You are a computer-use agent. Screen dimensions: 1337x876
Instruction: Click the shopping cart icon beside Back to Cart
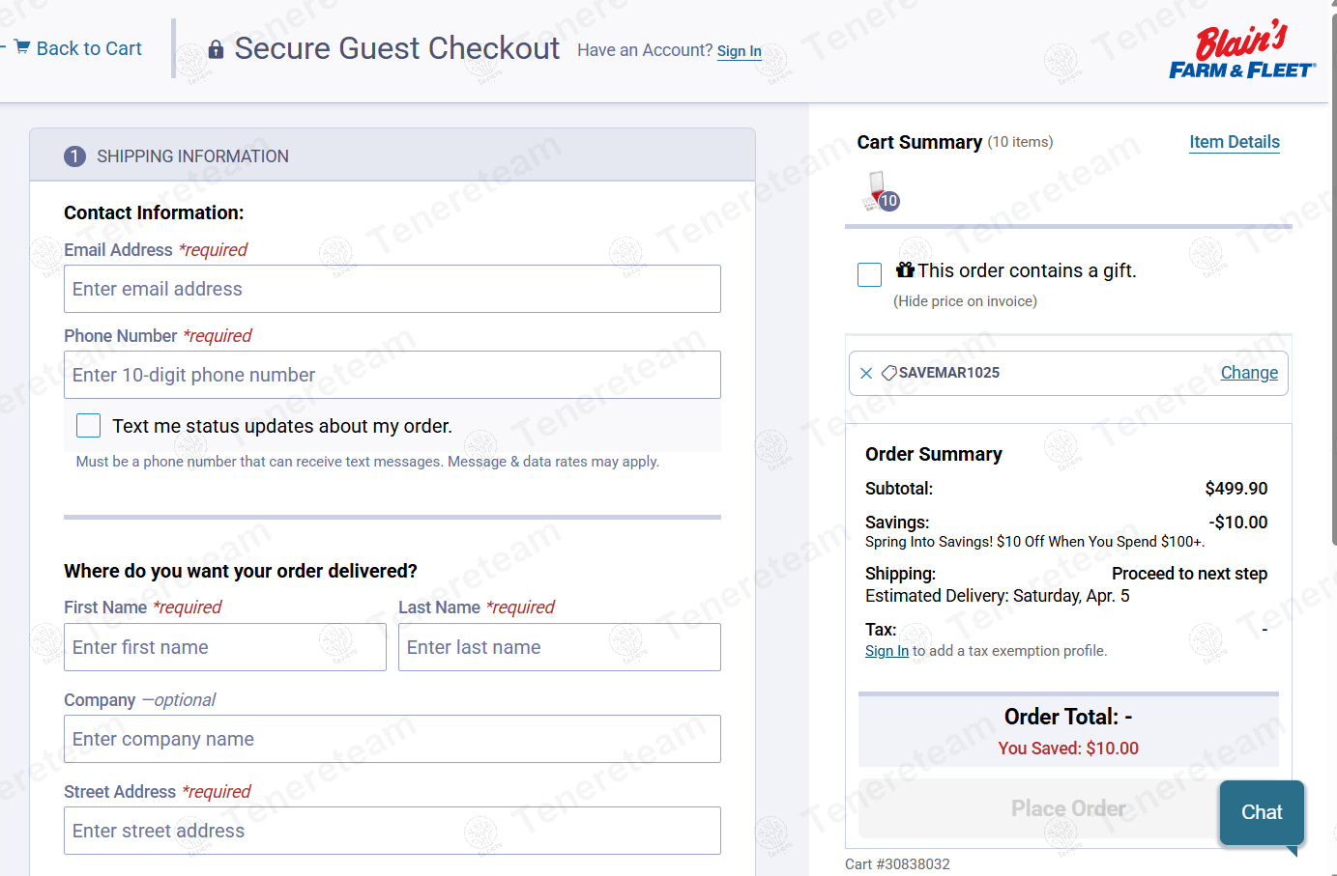point(22,47)
